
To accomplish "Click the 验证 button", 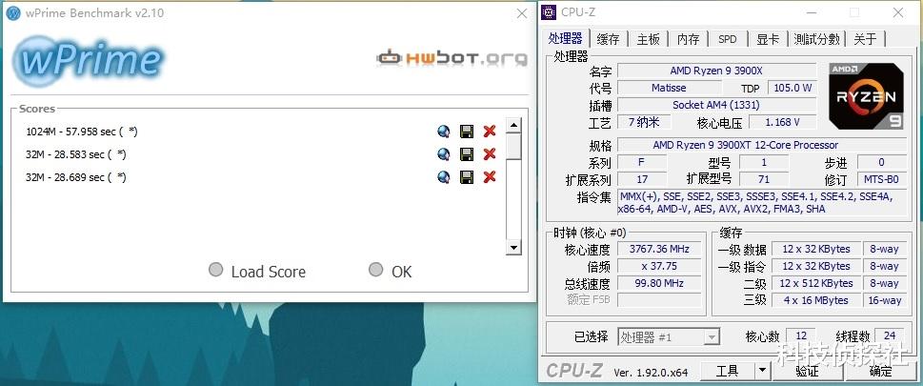I will click(807, 371).
